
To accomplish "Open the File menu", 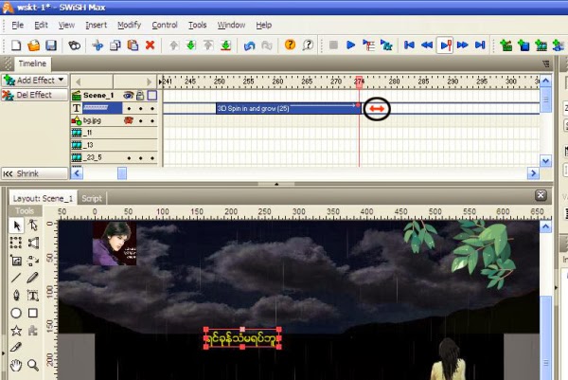I will coord(17,25).
